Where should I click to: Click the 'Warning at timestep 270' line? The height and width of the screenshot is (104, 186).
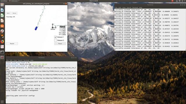pos(146,29)
